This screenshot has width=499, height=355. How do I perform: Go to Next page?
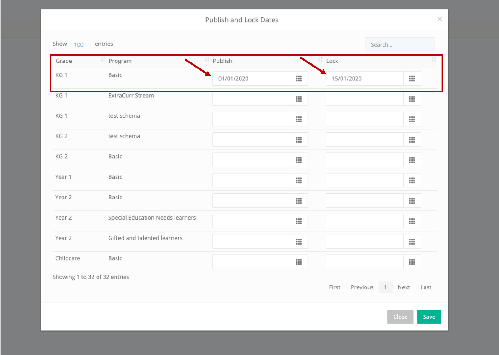tap(404, 287)
